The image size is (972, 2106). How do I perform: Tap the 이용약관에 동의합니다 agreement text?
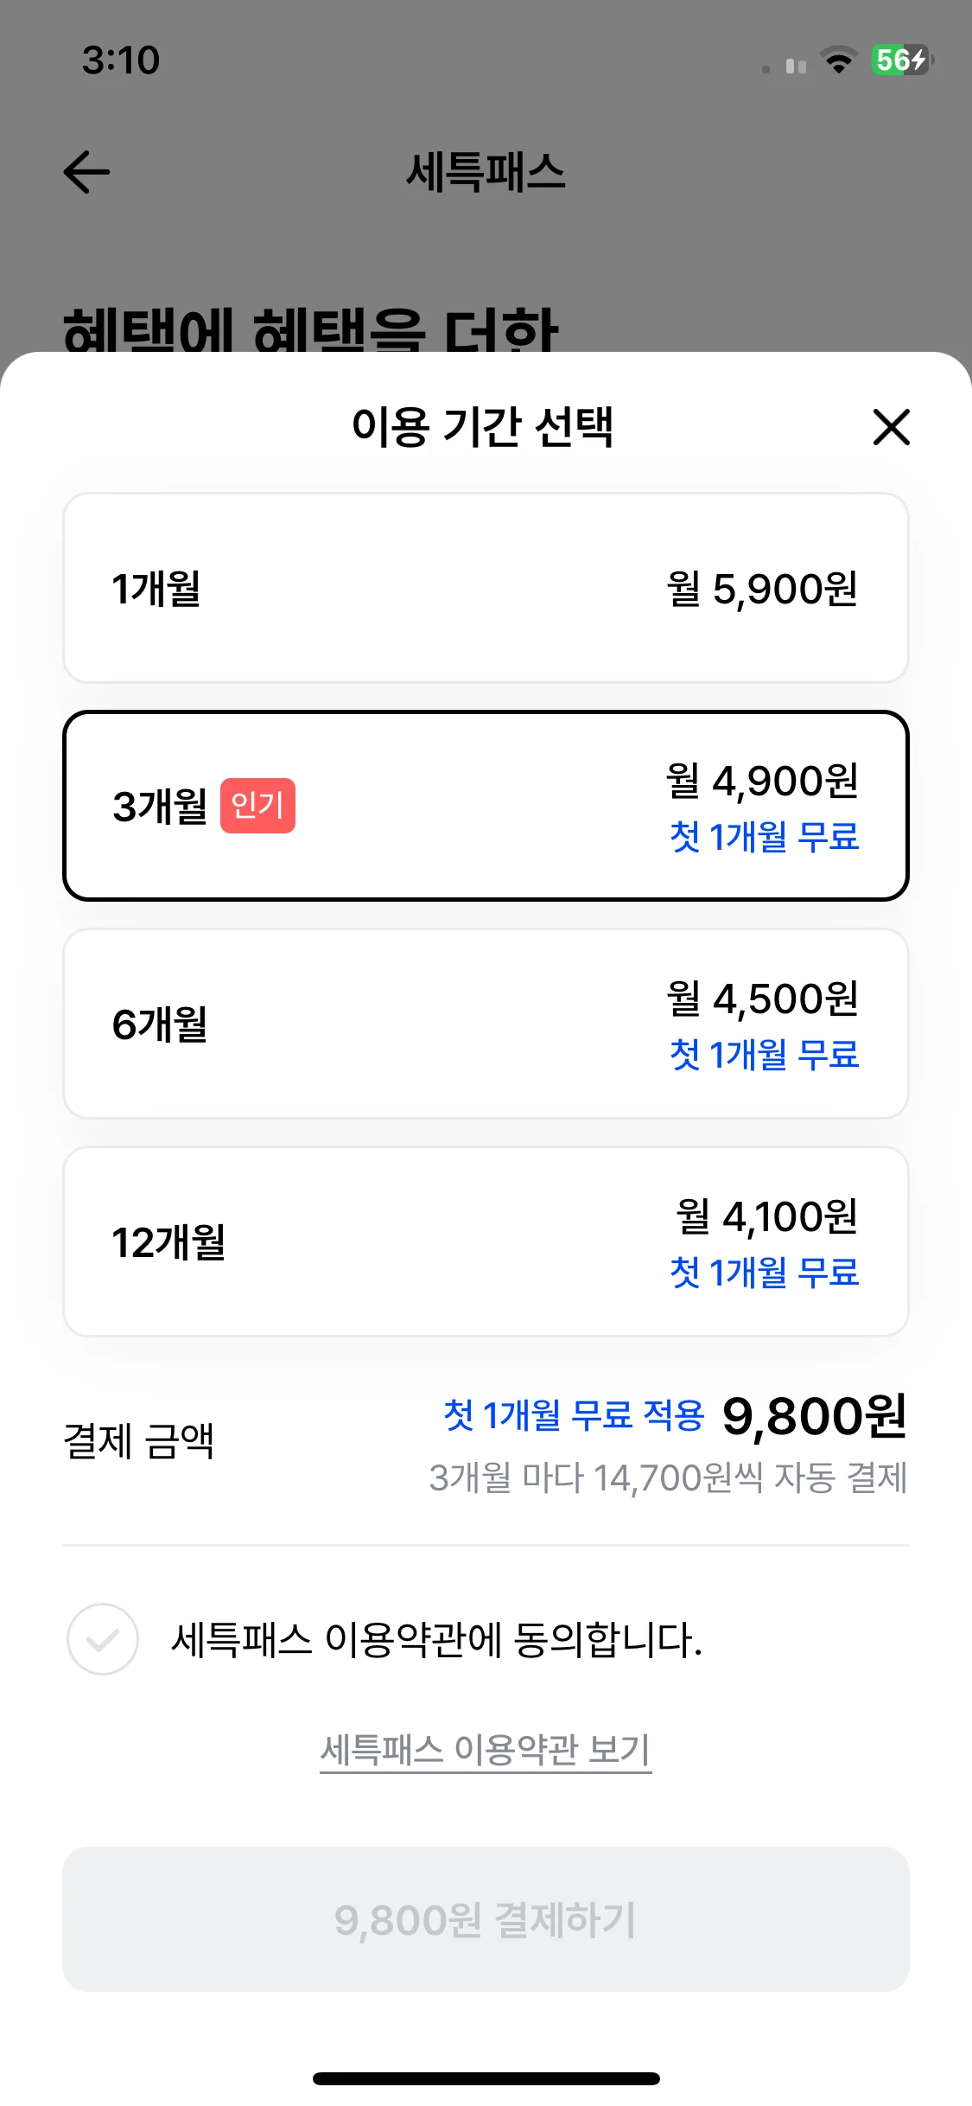[436, 1639]
